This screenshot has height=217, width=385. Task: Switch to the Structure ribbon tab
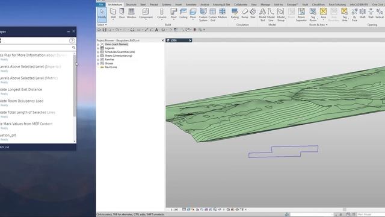point(131,4)
